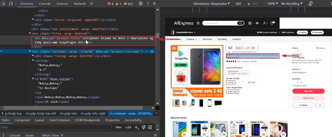
Task: Activate the inspect element picker icon
Action: click(x=3, y=4)
